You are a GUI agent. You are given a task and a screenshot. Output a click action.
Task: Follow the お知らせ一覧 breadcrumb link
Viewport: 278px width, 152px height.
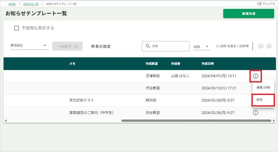(x=31, y=4)
